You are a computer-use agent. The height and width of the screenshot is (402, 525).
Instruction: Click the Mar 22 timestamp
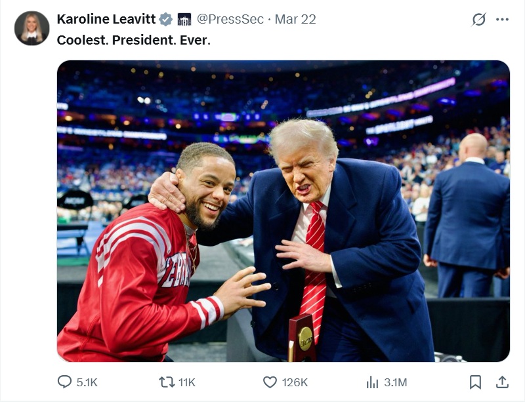[295, 19]
